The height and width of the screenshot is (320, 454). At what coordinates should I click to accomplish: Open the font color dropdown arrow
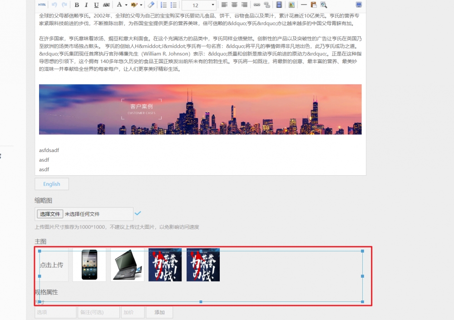click(x=126, y=5)
